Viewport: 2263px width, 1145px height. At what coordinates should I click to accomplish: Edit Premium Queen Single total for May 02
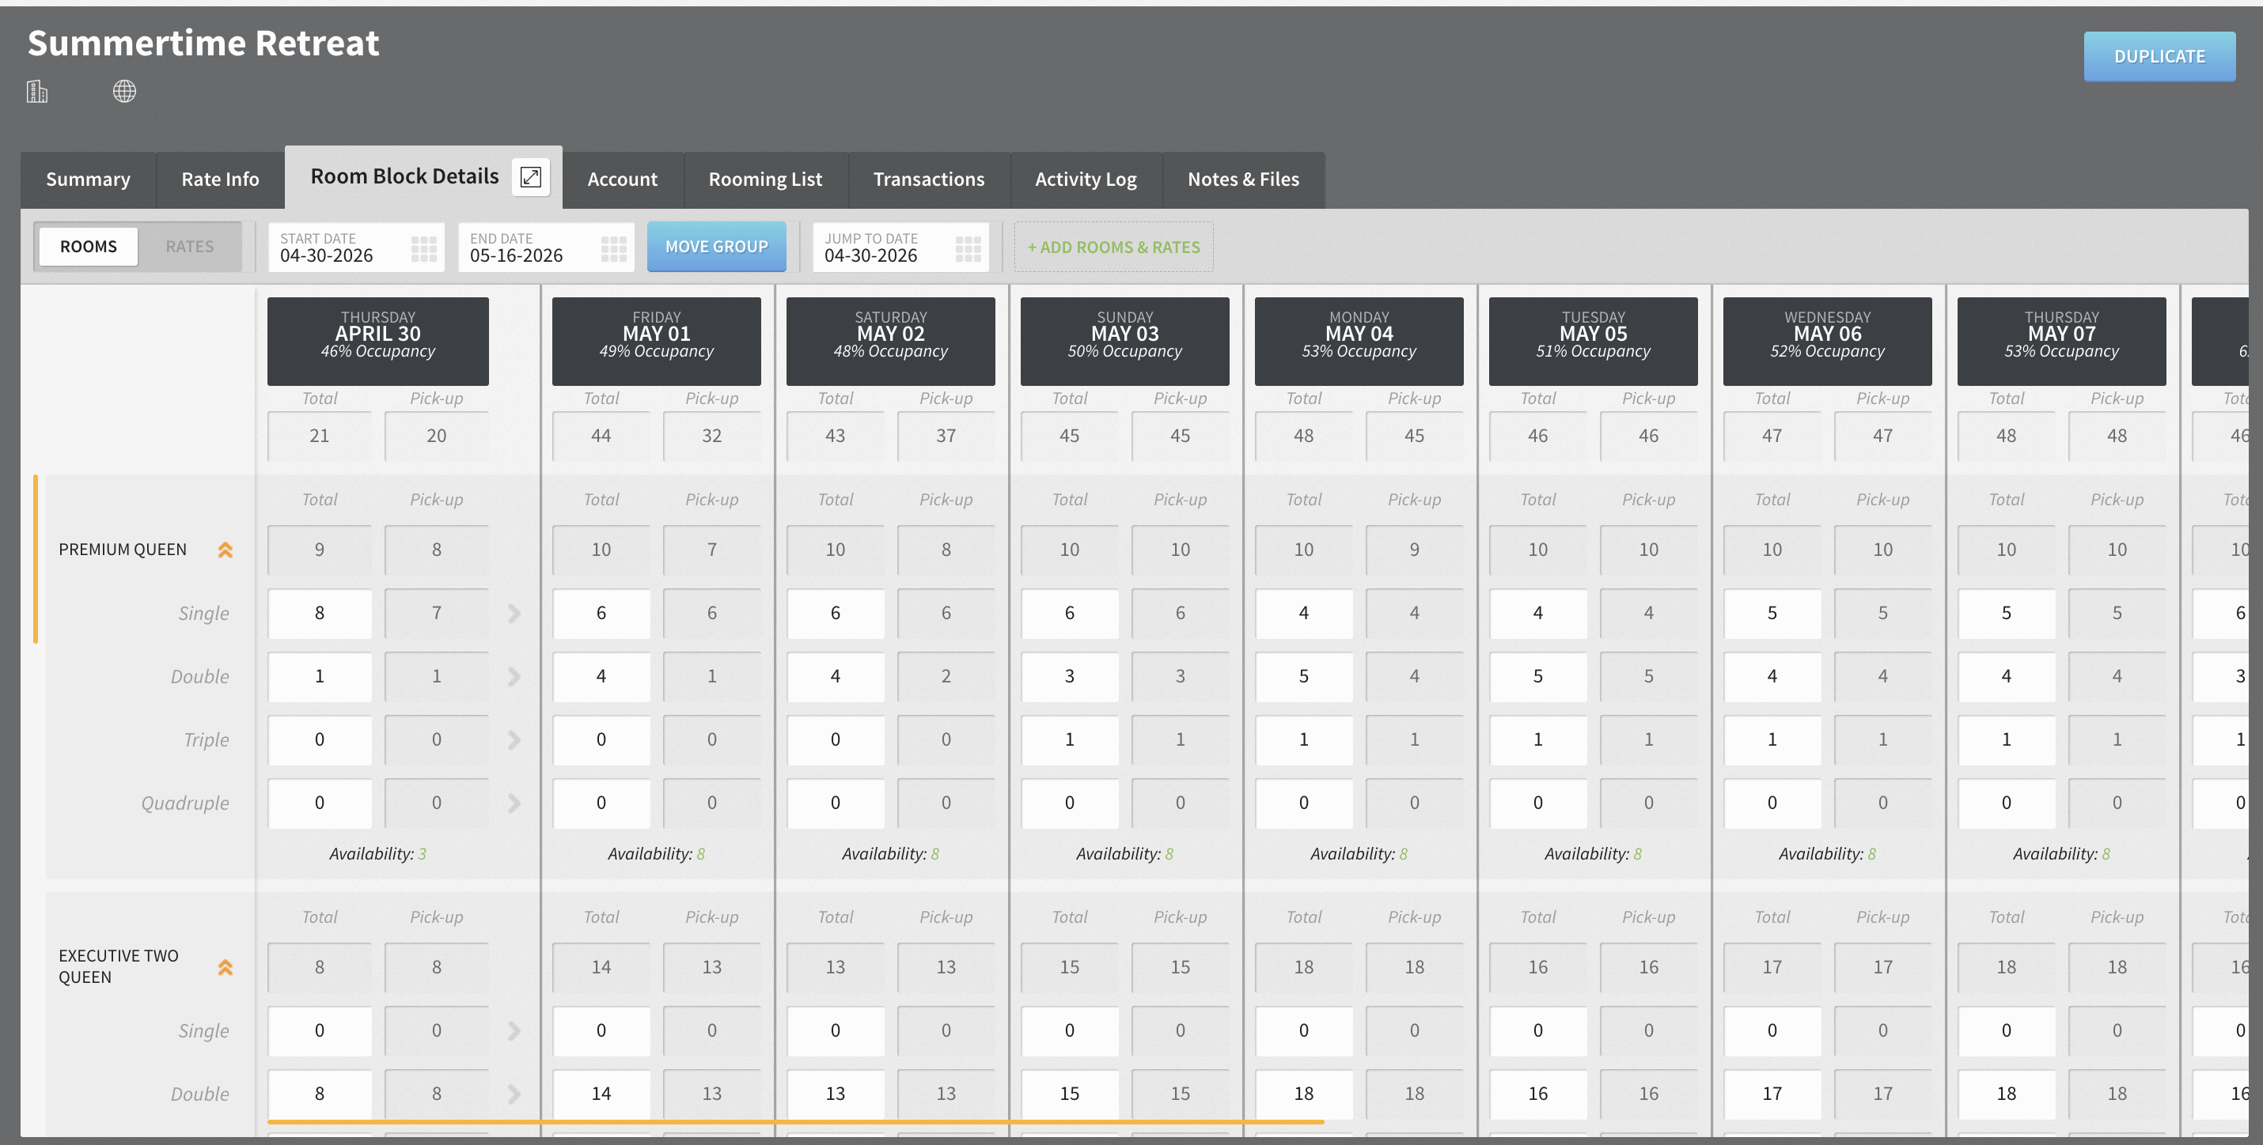[x=836, y=613]
